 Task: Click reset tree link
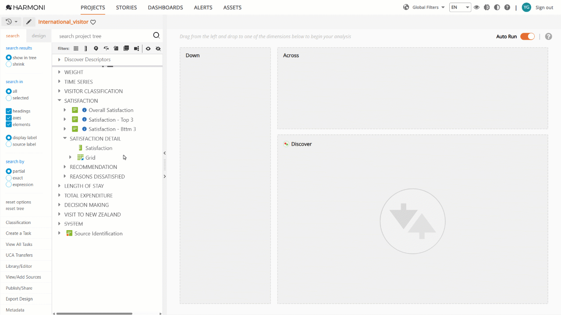[x=15, y=209]
